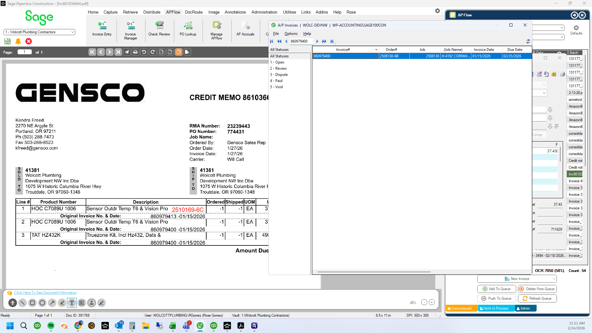Go to last record in A/P Invoices
The height and width of the screenshot is (333, 592).
pos(332,41)
